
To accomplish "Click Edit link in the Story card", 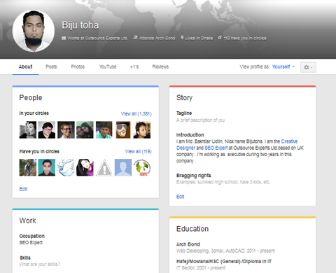I will pyautogui.click(x=181, y=197).
